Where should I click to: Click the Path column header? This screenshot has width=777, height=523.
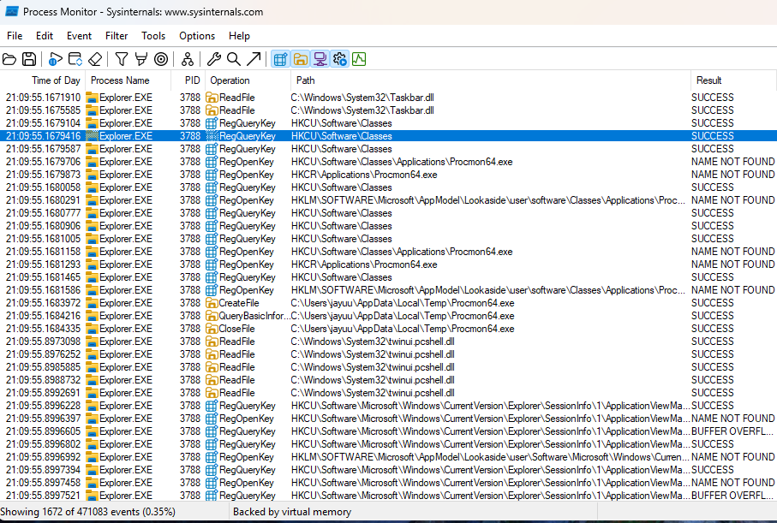pos(491,80)
